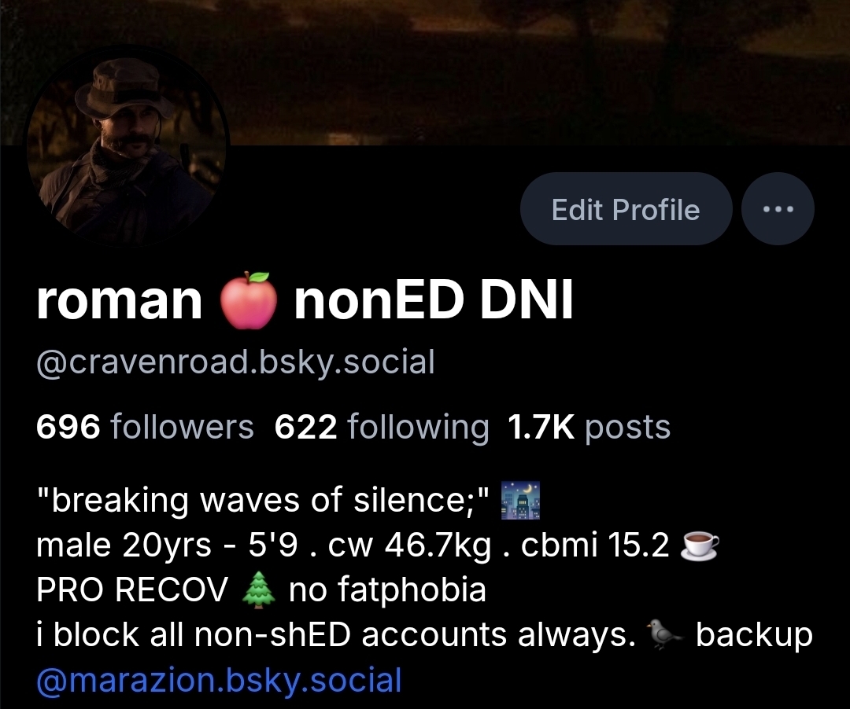View the circular profile avatar picture
This screenshot has width=850, height=709.
(128, 146)
